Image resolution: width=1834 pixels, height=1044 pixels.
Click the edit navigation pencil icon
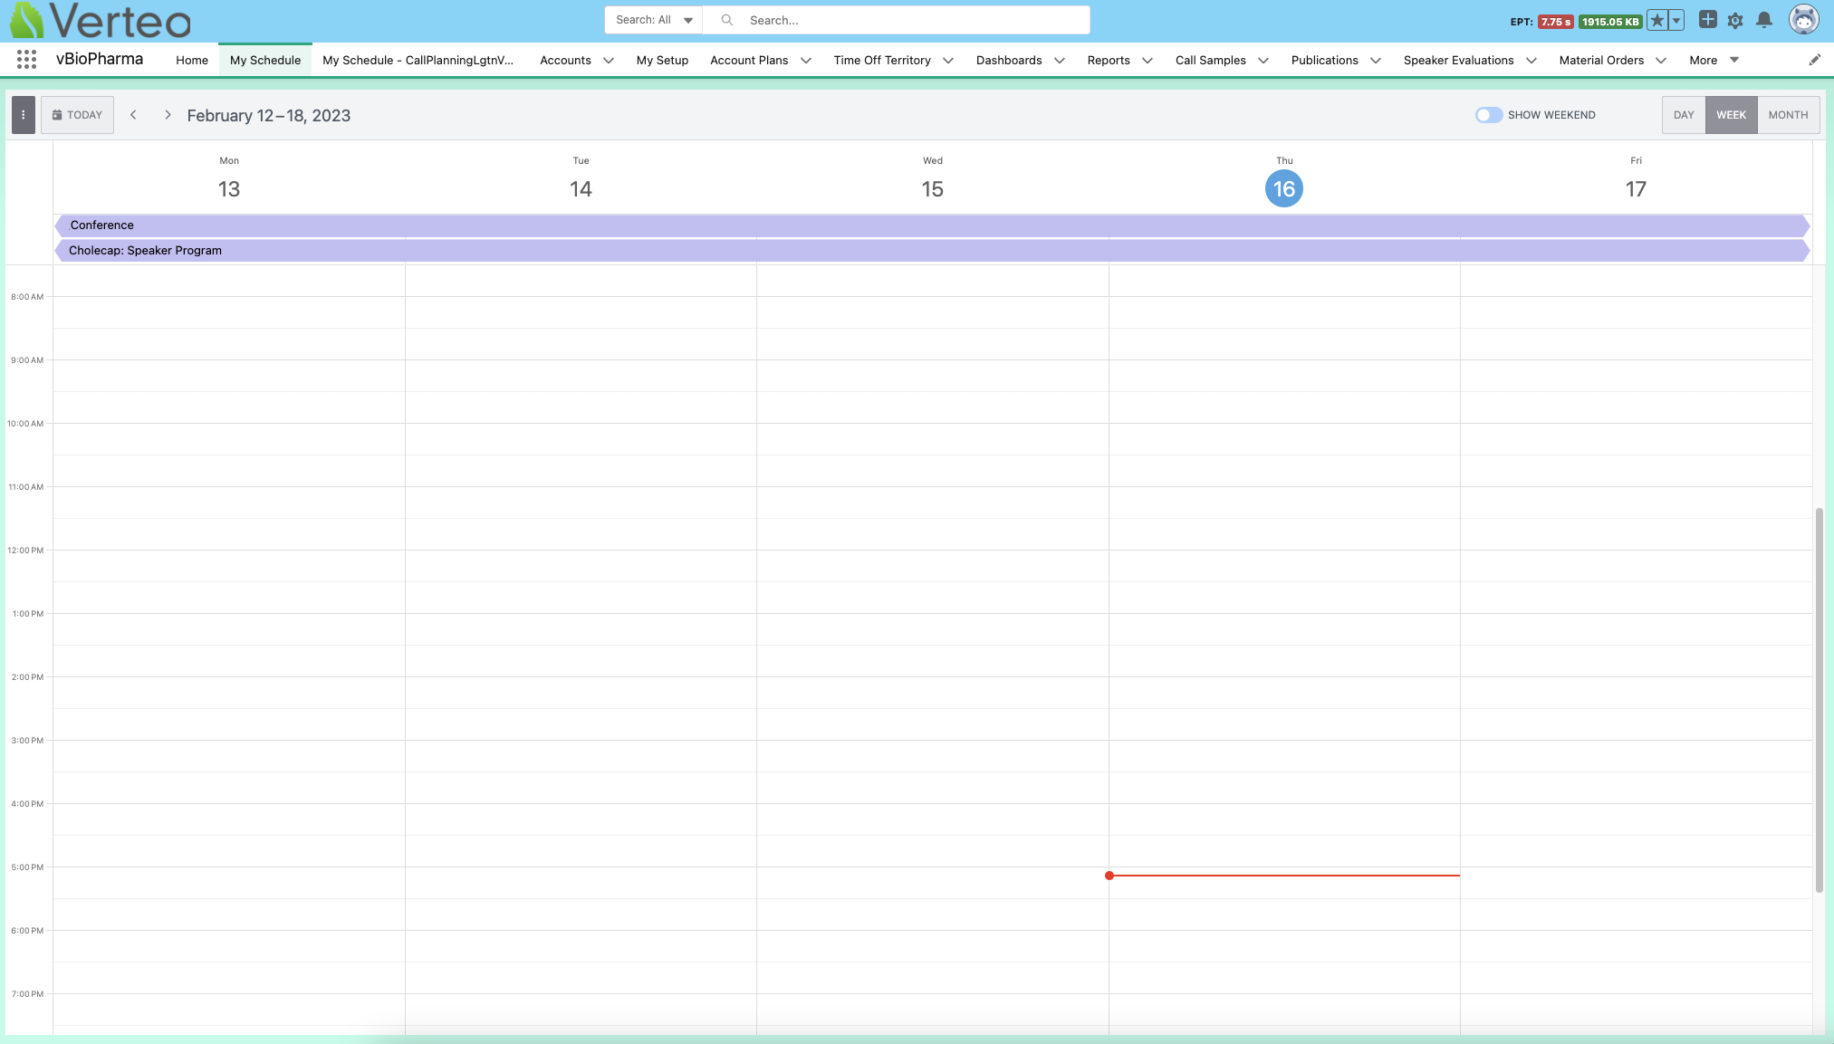click(1814, 60)
